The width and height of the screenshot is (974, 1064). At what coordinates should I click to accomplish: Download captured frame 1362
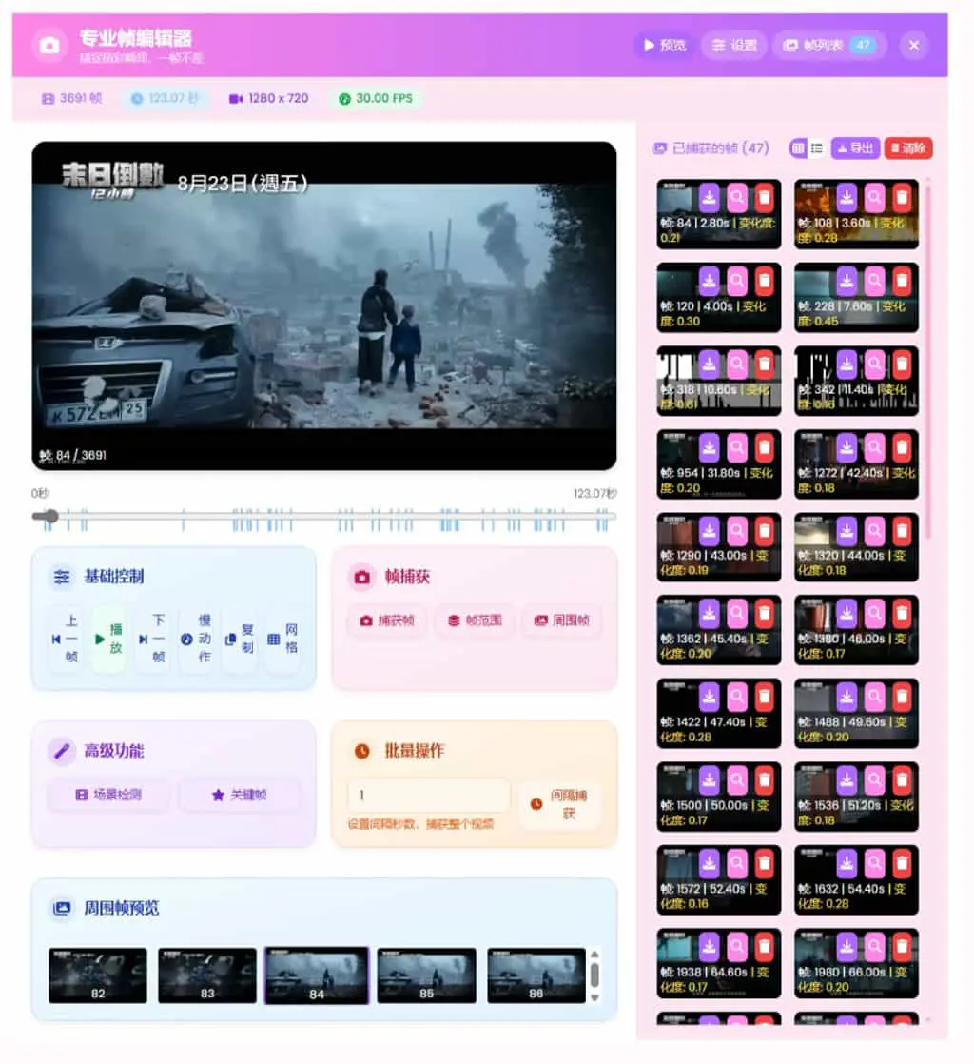(x=709, y=614)
